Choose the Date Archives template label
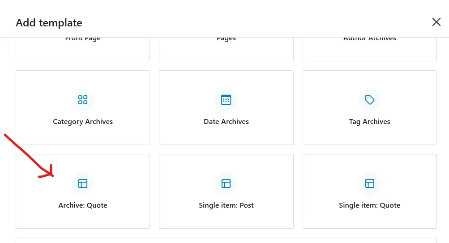The image size is (449, 243). point(226,122)
